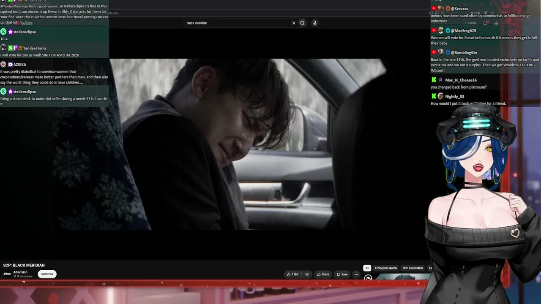Click the Kick icon beside Mac_N_Cheese16
Viewport: 541px width, 304px height.
pyautogui.click(x=434, y=80)
